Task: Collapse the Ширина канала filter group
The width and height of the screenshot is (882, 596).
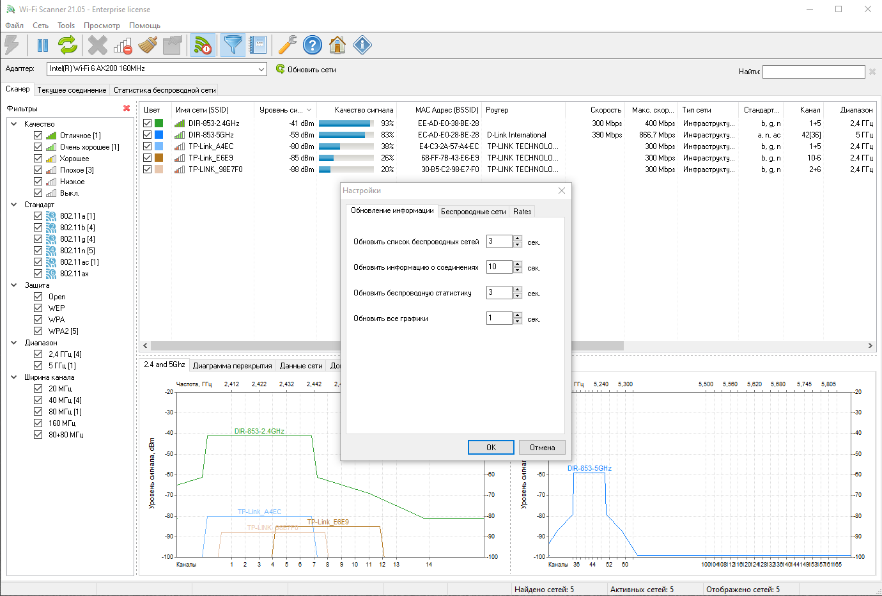Action: (14, 377)
